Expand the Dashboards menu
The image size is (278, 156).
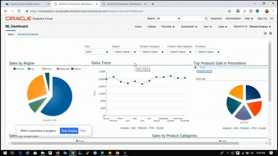point(189,27)
